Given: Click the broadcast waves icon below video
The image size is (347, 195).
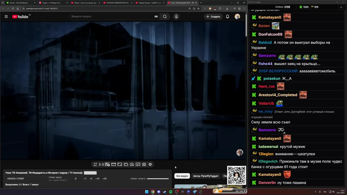Looking at the screenshot, I should click(x=101, y=164).
